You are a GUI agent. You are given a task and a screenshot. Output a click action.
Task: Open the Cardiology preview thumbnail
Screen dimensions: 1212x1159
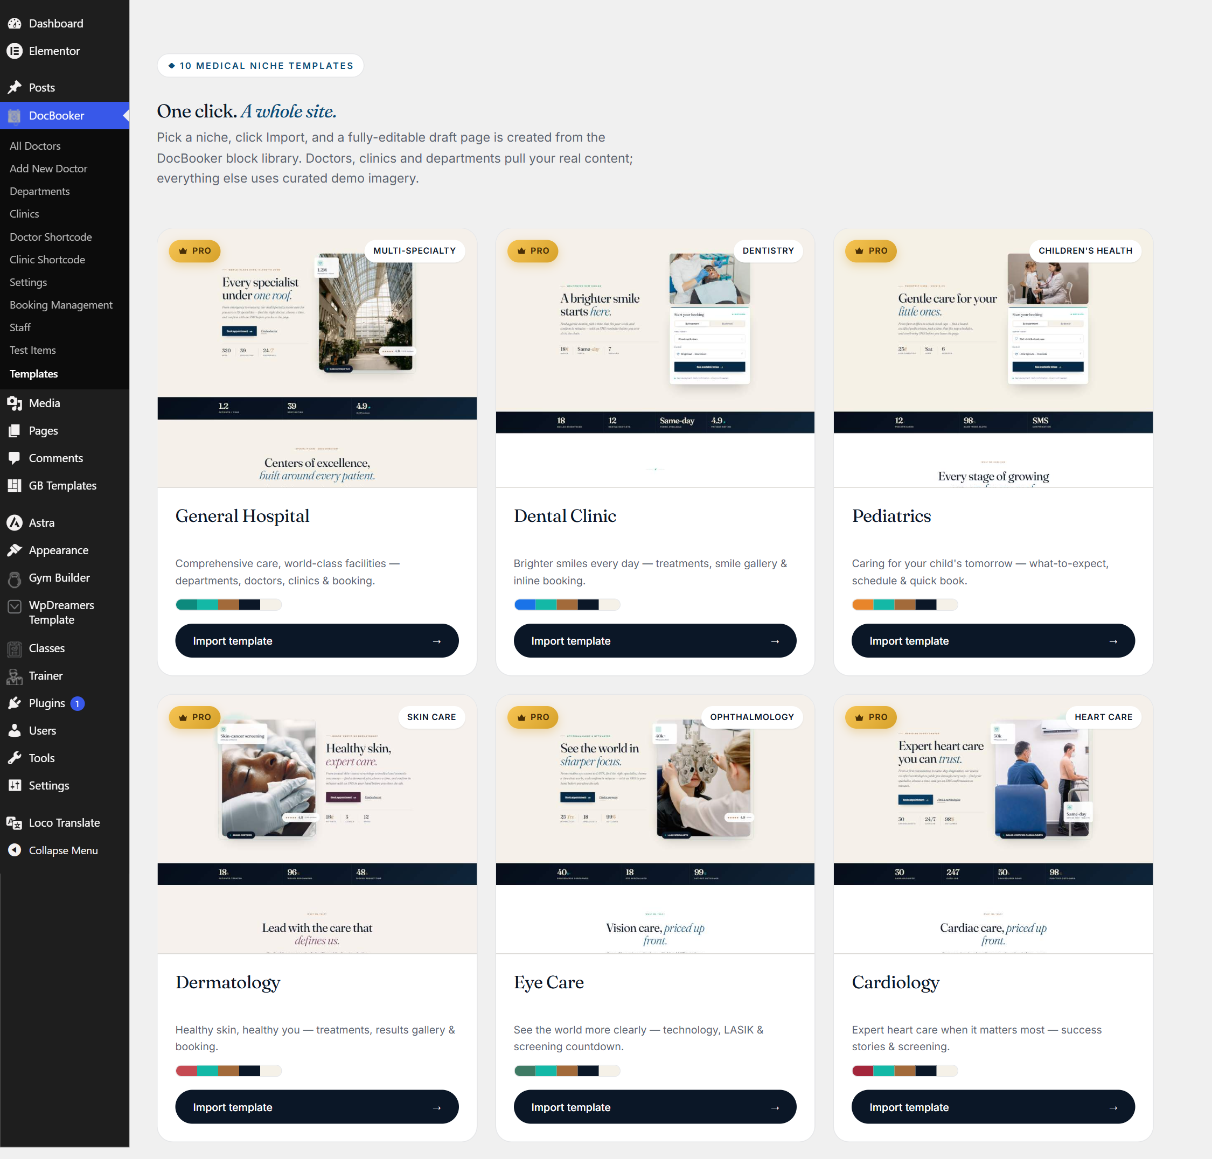(993, 825)
